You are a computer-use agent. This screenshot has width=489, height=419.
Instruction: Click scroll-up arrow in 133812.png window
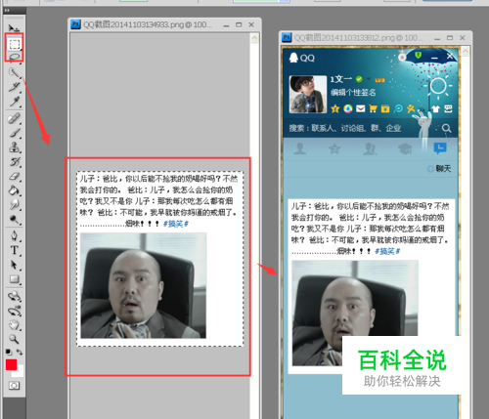click(x=466, y=52)
